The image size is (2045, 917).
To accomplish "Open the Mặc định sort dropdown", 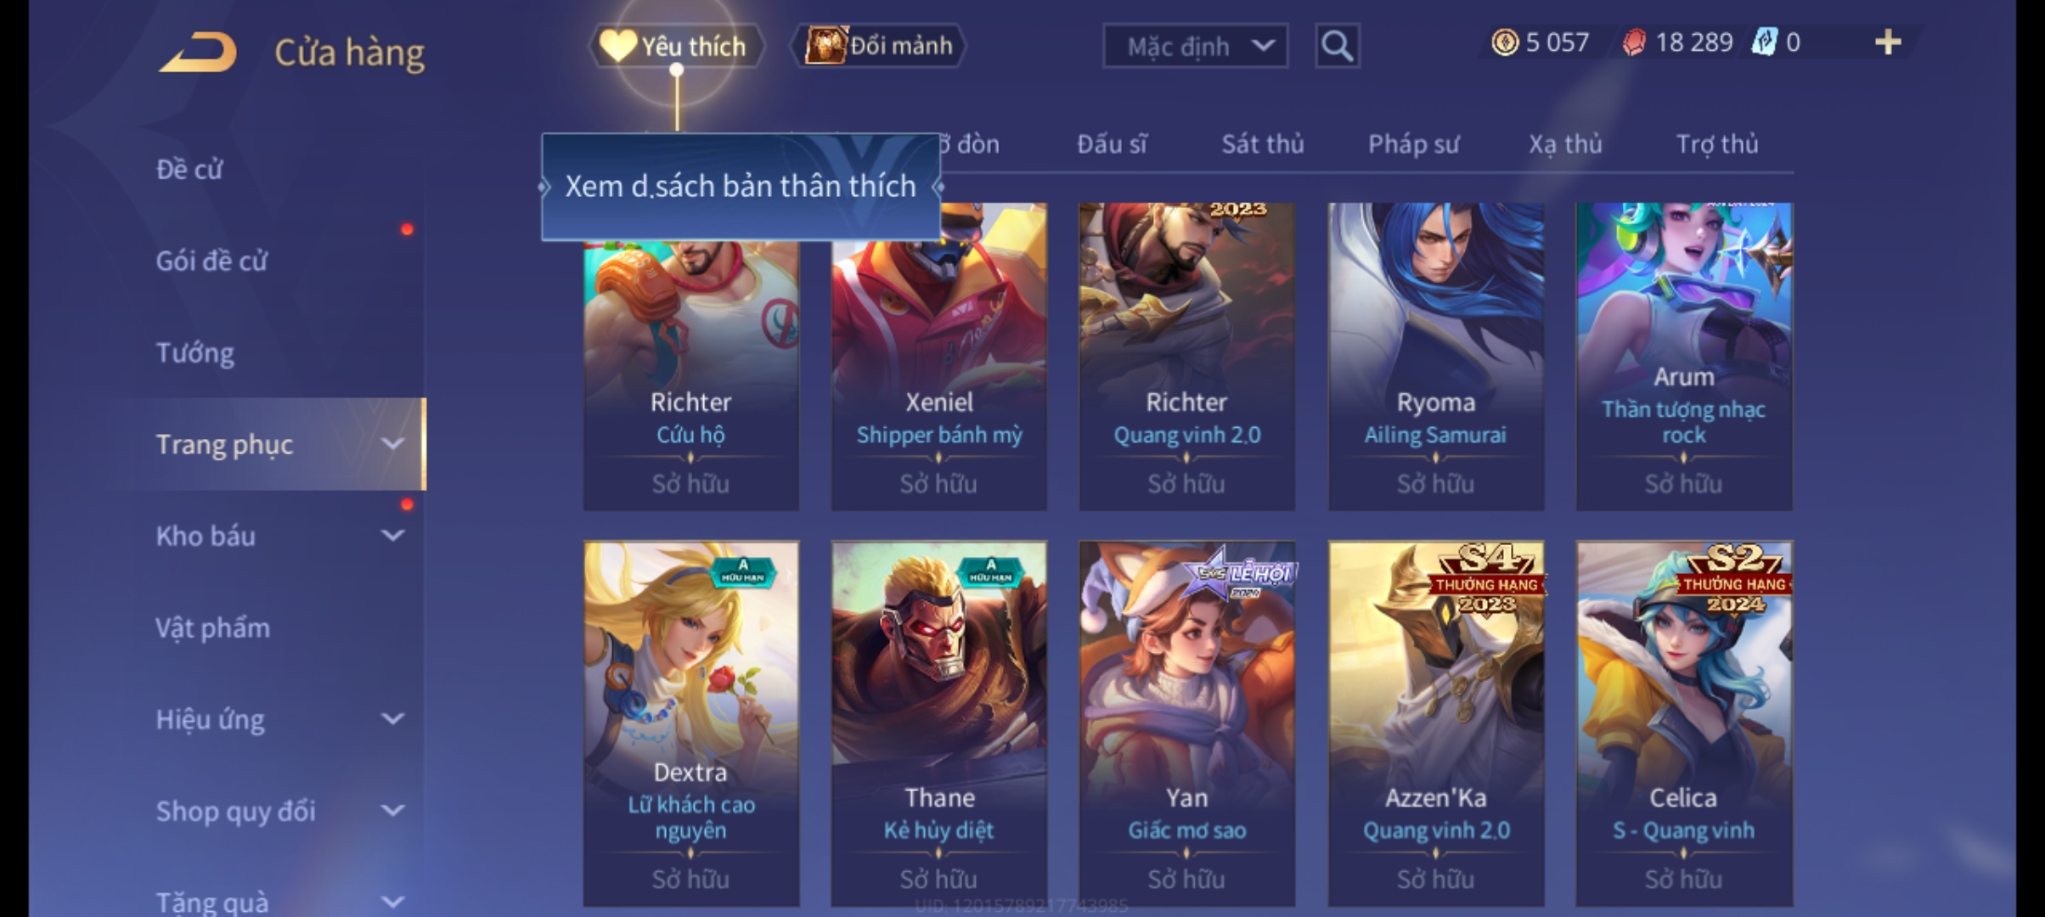I will 1195,46.
